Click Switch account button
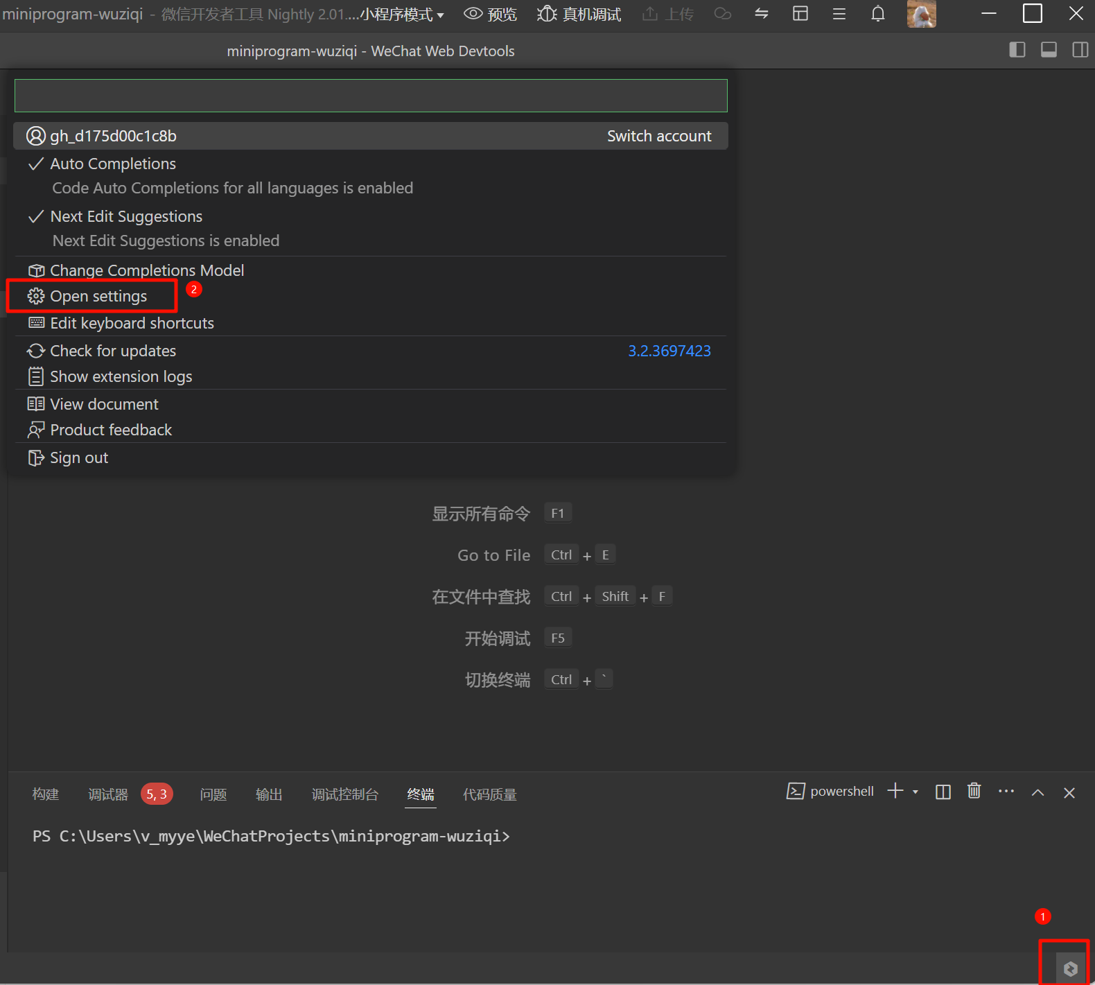 pyautogui.click(x=658, y=136)
